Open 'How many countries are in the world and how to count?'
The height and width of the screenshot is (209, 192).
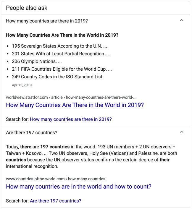pyautogui.click(x=79, y=187)
